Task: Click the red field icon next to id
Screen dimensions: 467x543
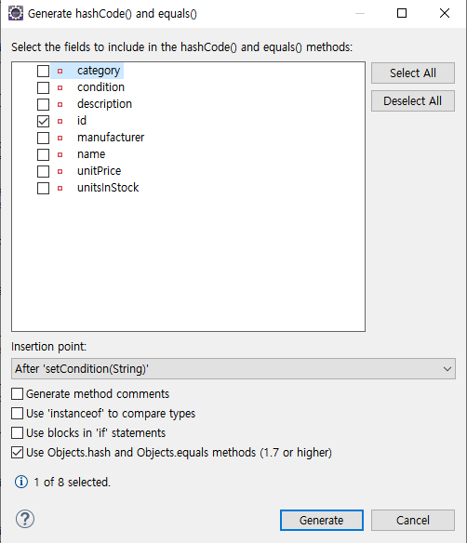Action: click(x=60, y=121)
